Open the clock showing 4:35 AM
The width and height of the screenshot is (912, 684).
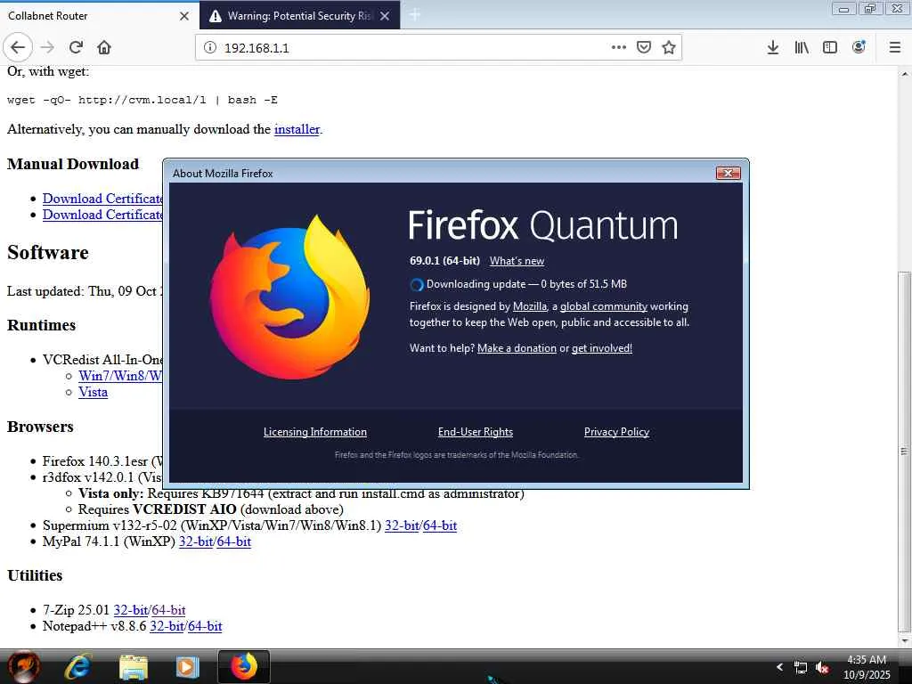[867, 667]
